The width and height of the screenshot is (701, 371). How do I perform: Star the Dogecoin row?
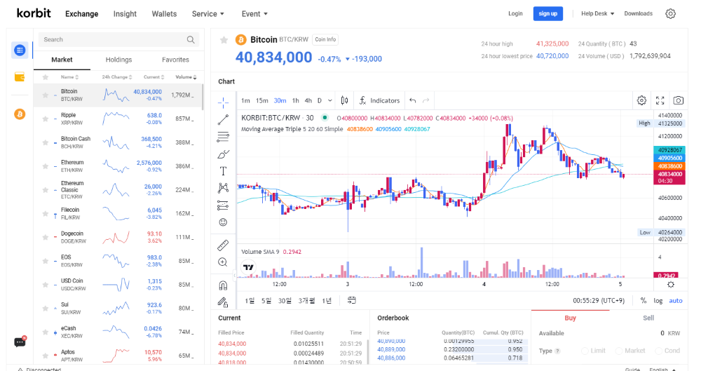[x=45, y=237]
